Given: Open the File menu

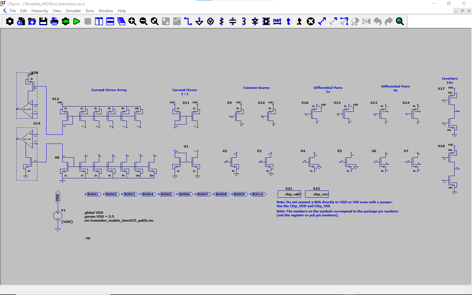Looking at the screenshot, I should click(13, 11).
